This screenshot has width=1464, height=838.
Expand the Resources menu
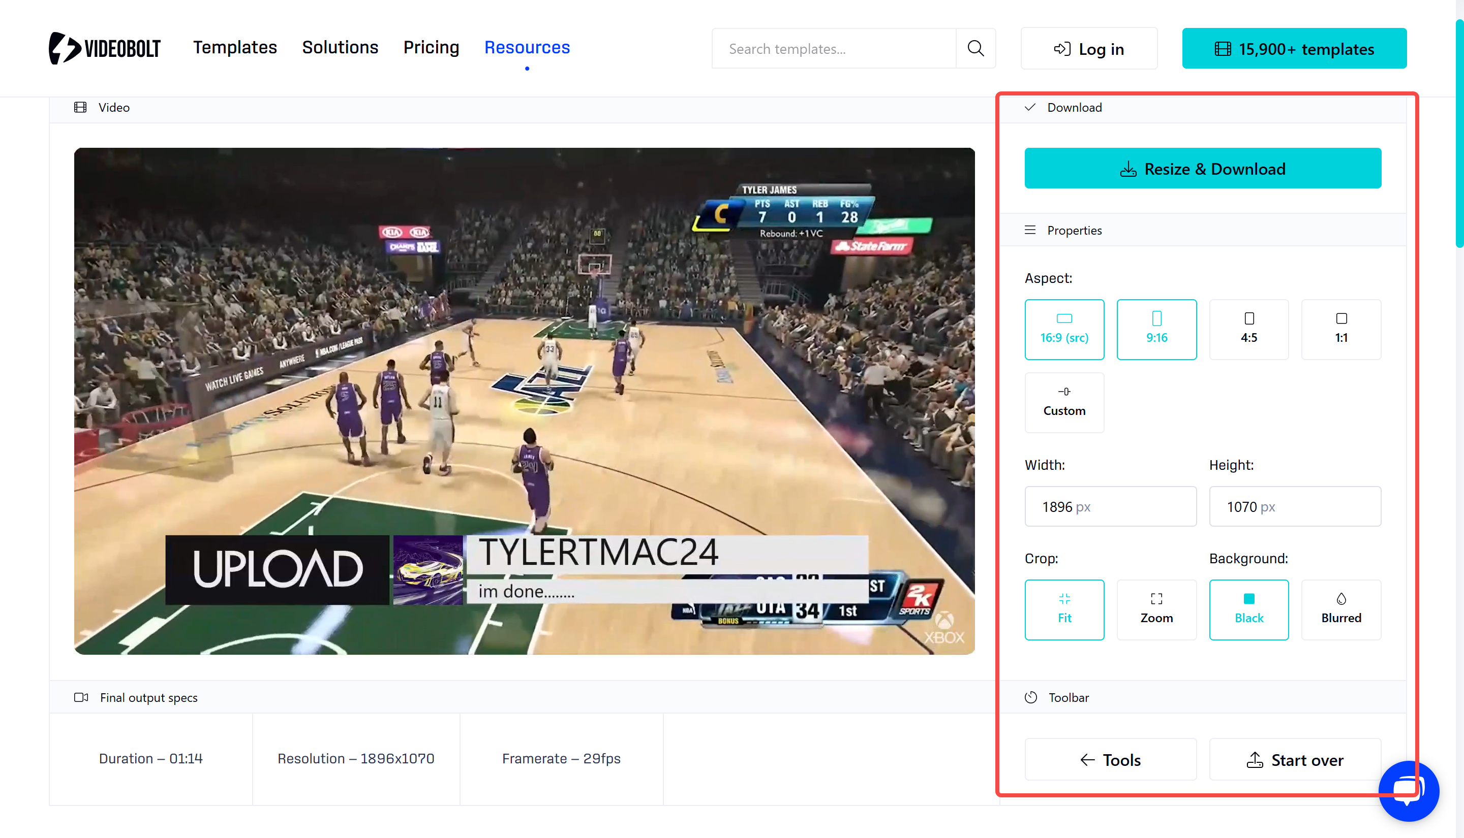(x=527, y=47)
